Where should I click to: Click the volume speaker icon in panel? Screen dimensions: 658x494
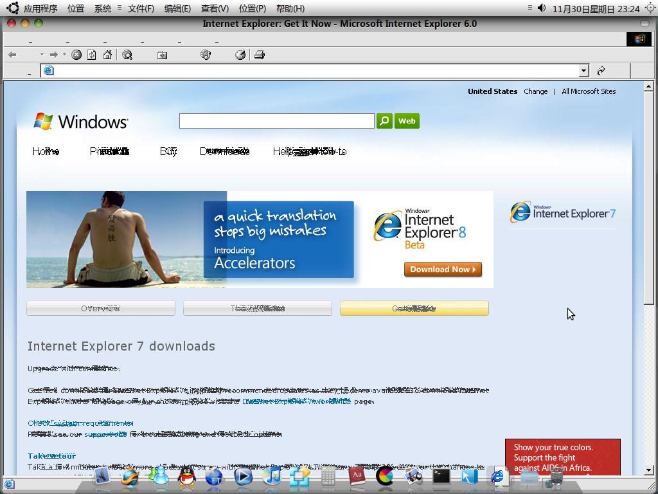click(542, 8)
